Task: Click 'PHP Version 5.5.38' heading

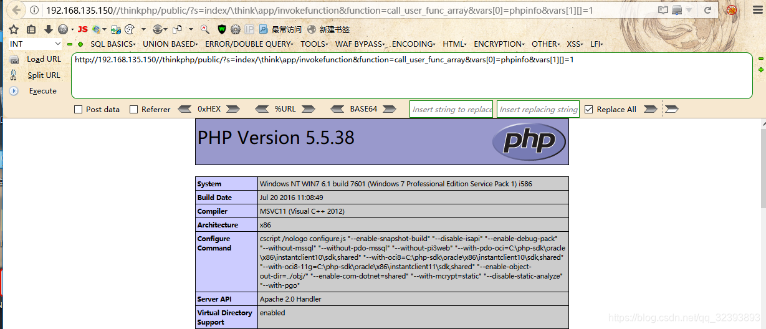Action: tap(276, 138)
